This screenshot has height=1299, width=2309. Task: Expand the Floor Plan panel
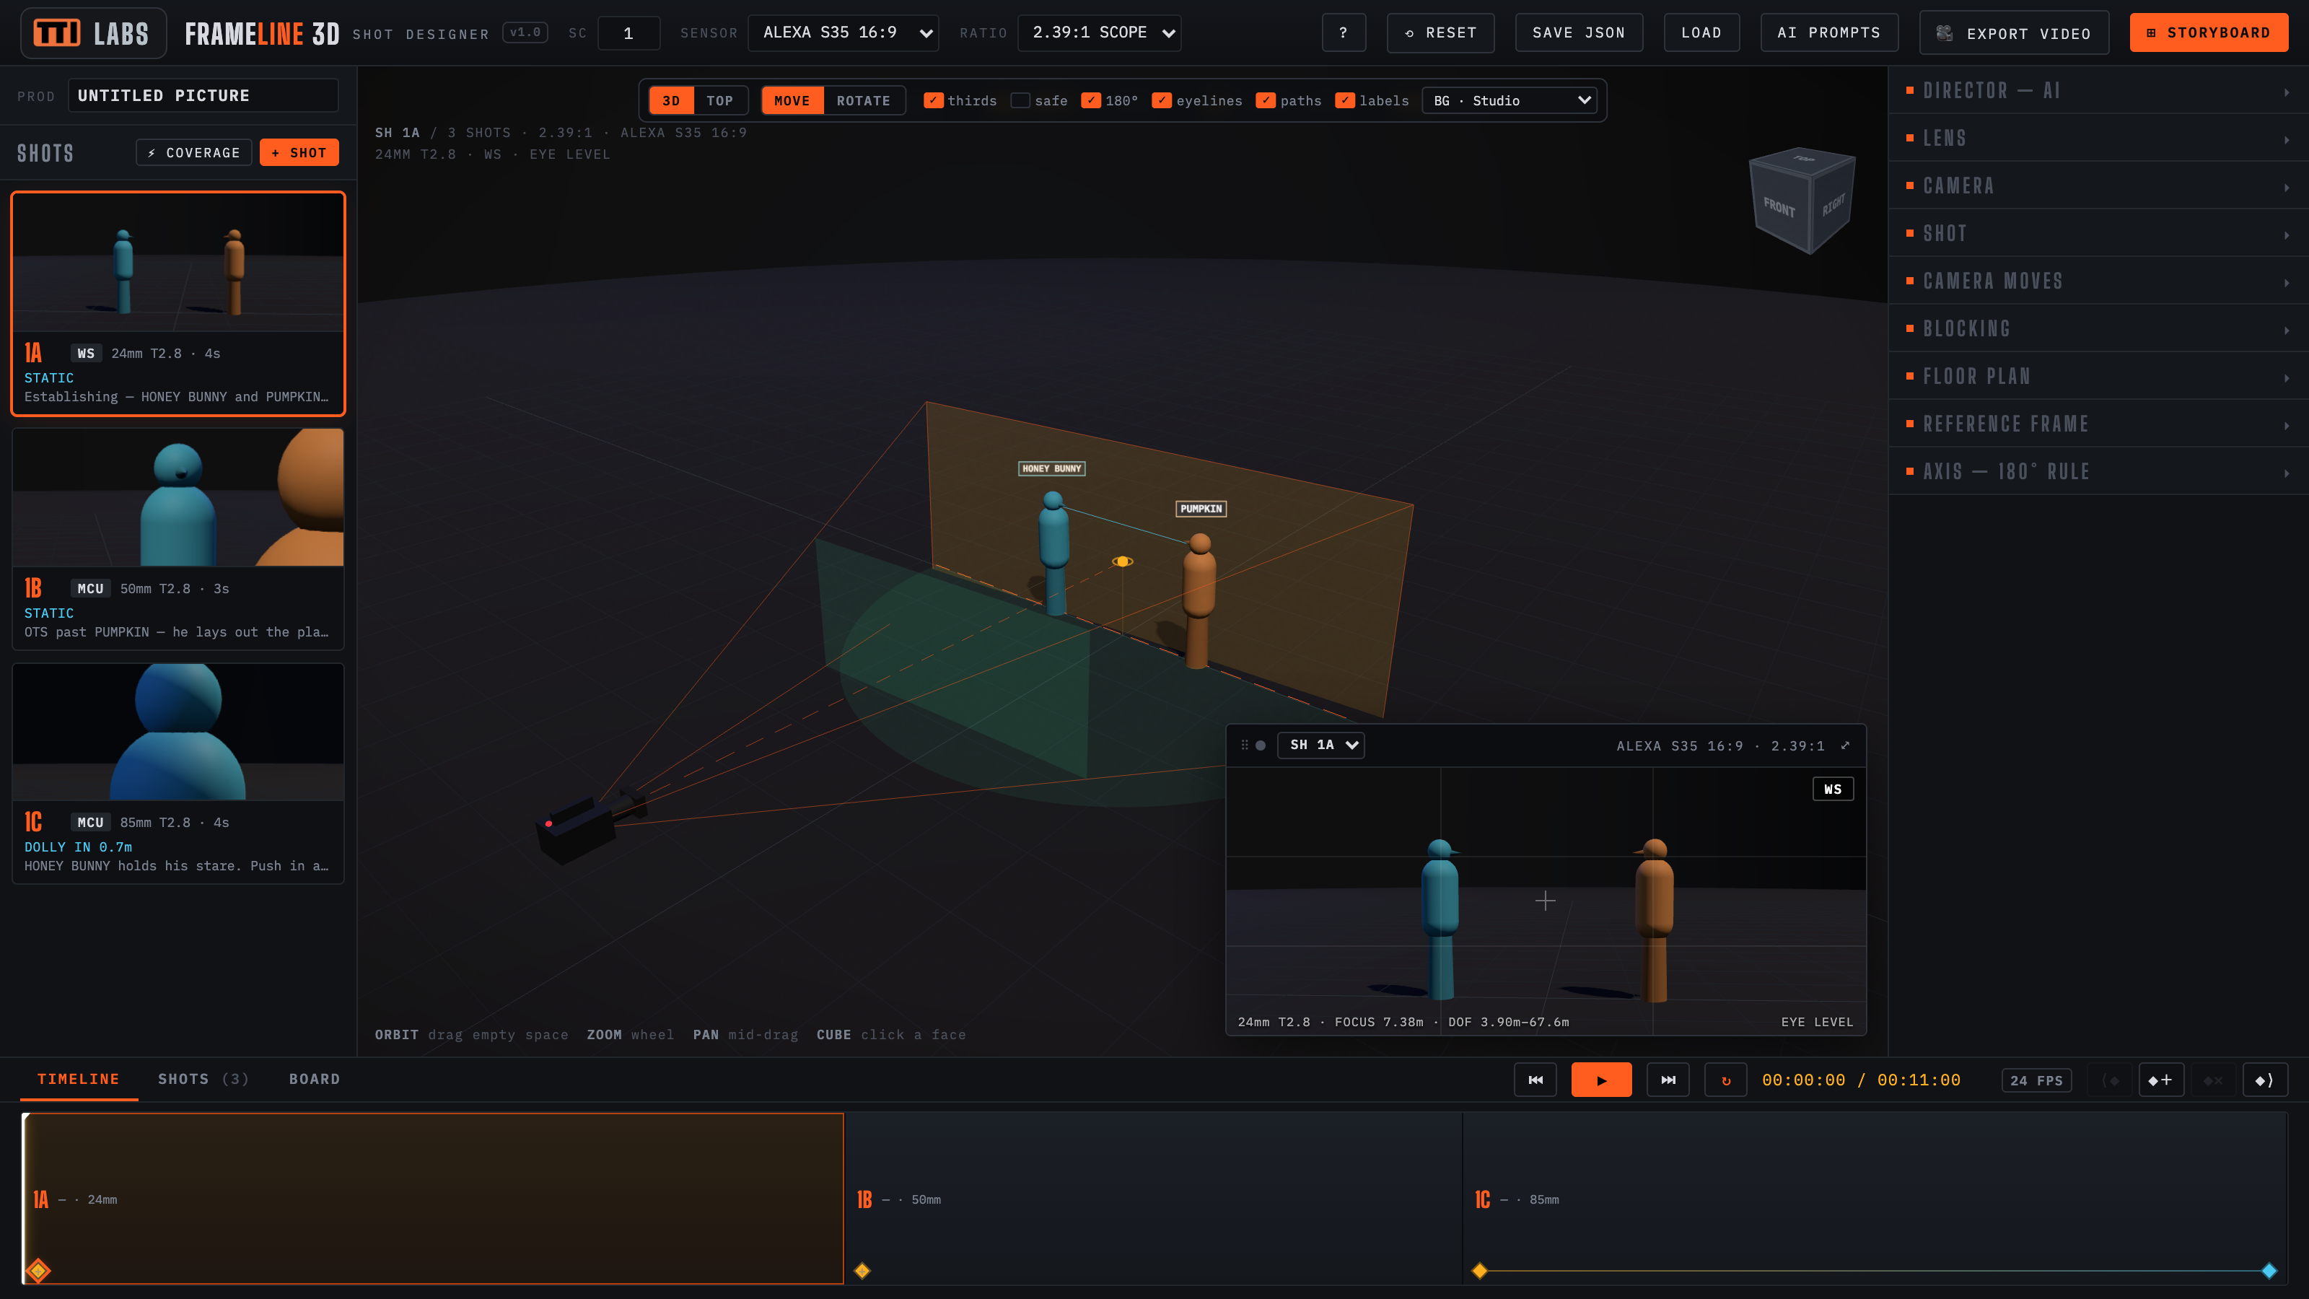[2098, 375]
